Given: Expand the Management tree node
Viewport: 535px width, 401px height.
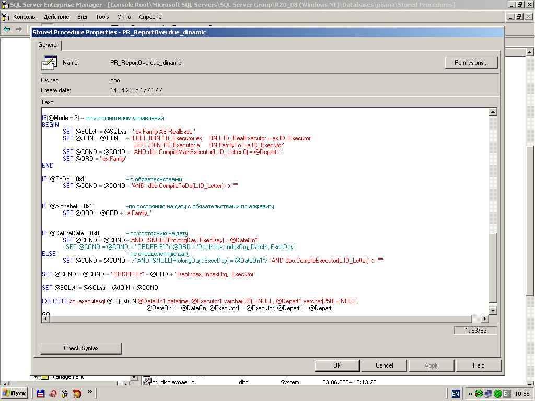Looking at the screenshot, I should 35,376.
